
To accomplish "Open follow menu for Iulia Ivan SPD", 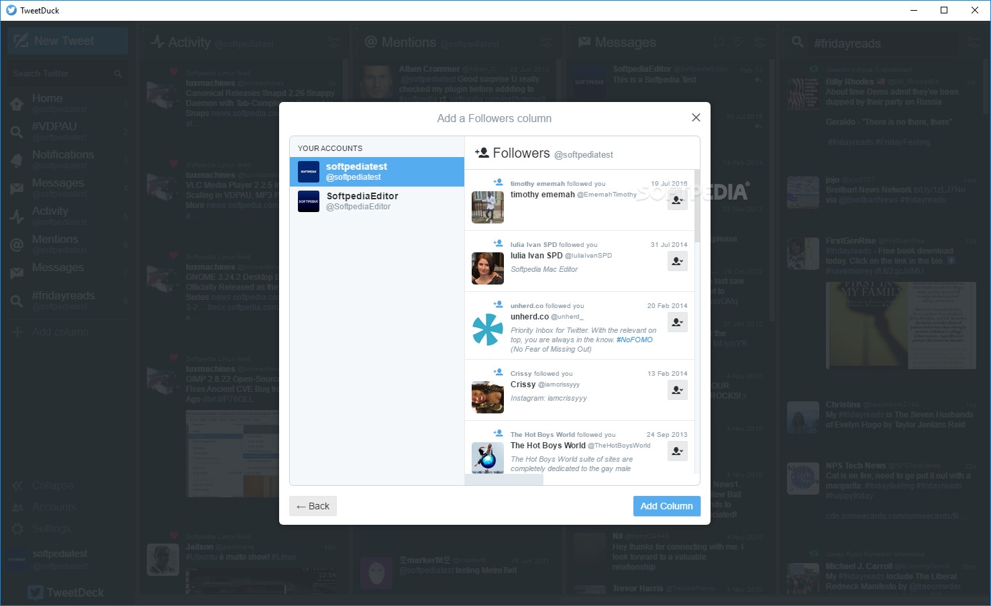I will [678, 261].
